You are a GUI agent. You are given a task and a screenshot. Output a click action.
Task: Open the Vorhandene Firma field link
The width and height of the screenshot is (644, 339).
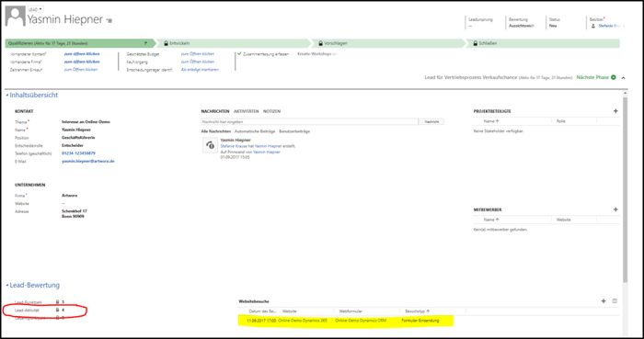(x=82, y=62)
